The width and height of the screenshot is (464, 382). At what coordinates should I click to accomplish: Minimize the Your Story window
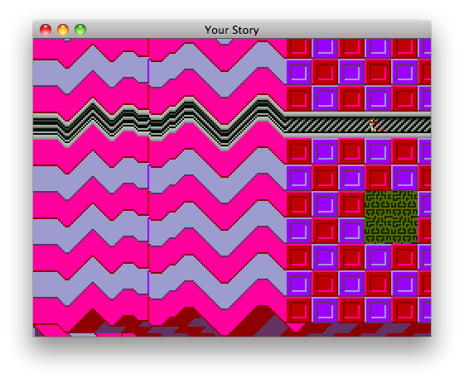(x=63, y=30)
